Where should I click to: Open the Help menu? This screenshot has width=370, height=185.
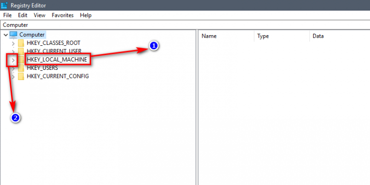(86, 15)
